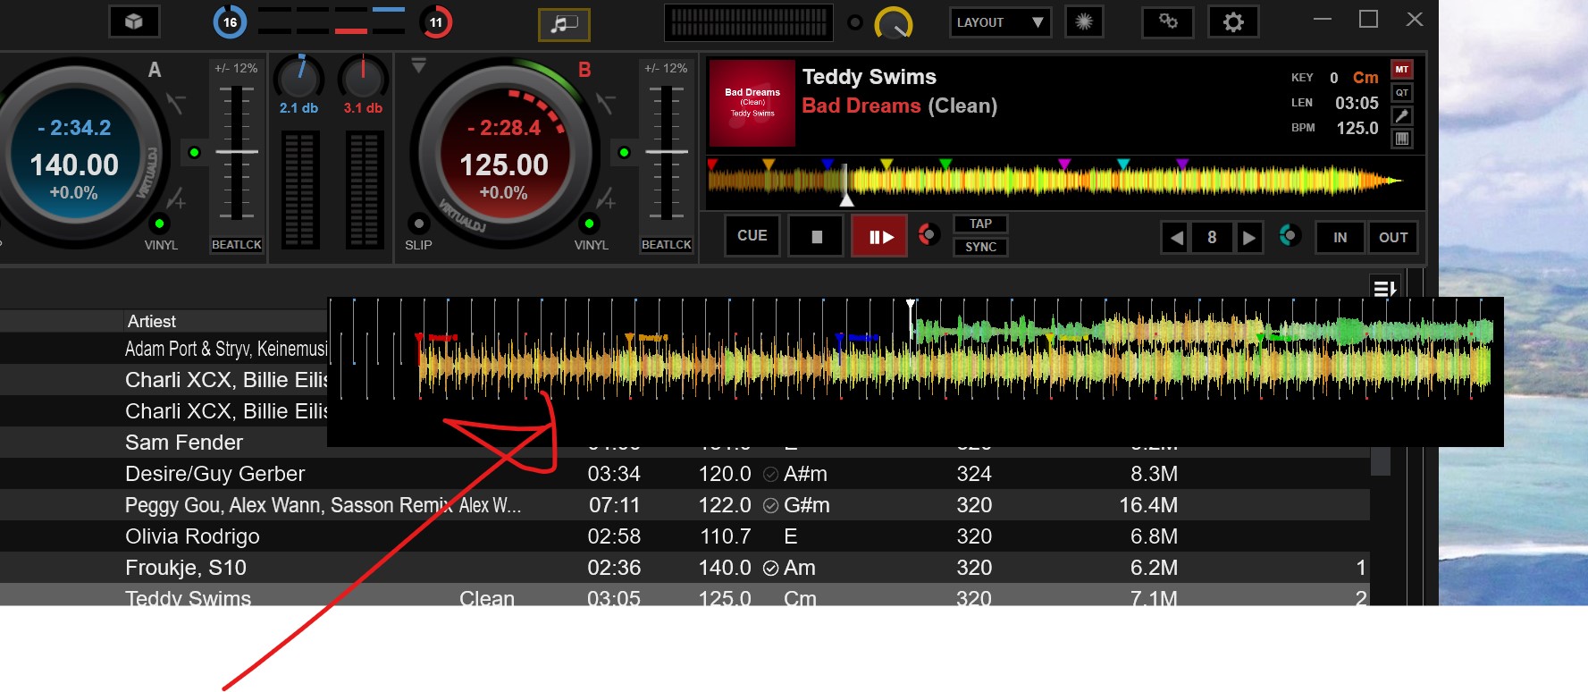This screenshot has height=692, width=1588.
Task: Toggle MT master tempo button
Action: 1402,69
